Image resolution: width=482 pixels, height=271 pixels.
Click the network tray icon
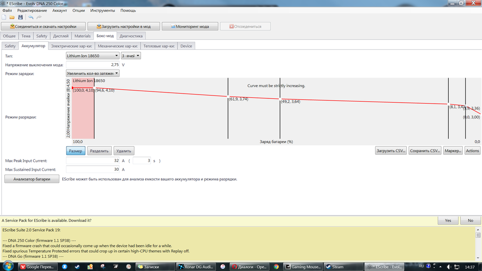tap(457, 267)
